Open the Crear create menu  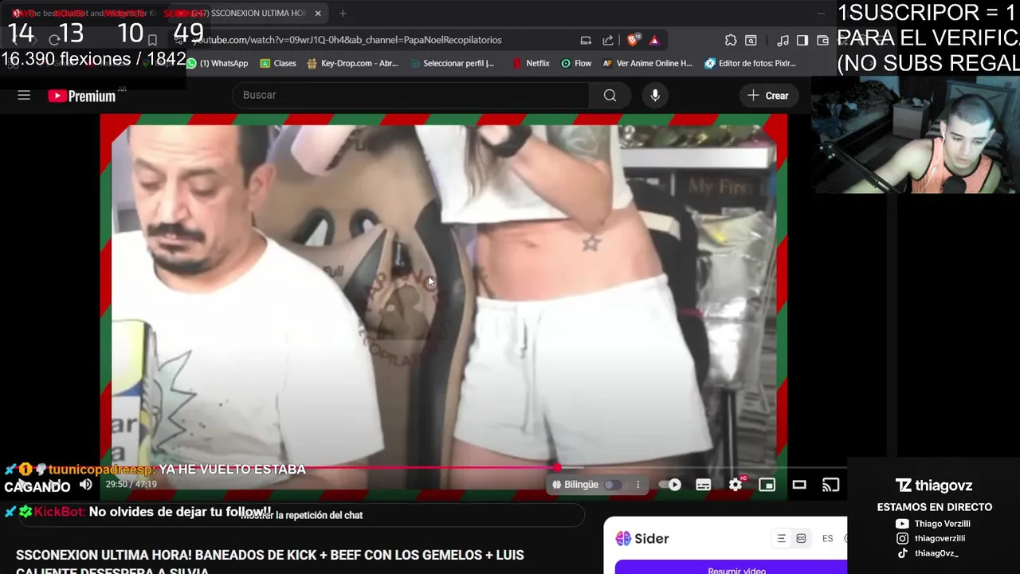point(768,96)
